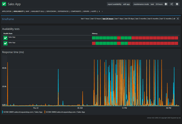Toggle SCOM-SIM01 series in chart legend

[22, 112]
